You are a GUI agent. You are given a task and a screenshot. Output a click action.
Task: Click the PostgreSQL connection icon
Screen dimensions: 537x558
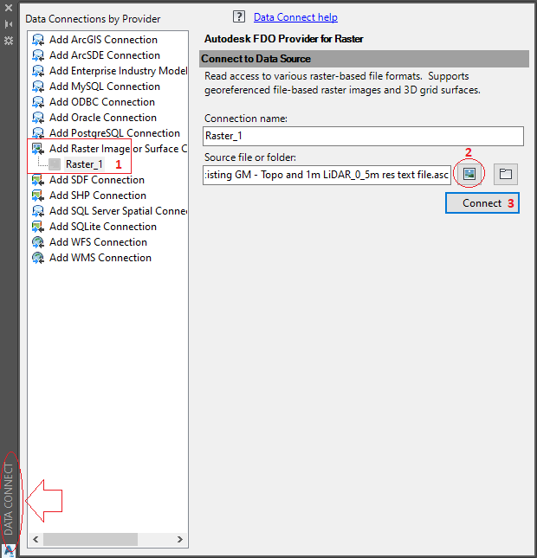point(38,133)
